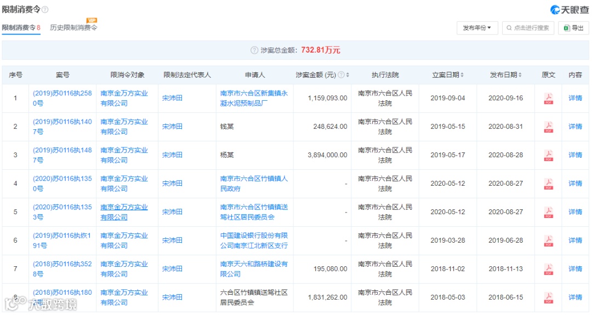Click the 点击进行搜索 search field
The image size is (592, 315).
pos(528,28)
